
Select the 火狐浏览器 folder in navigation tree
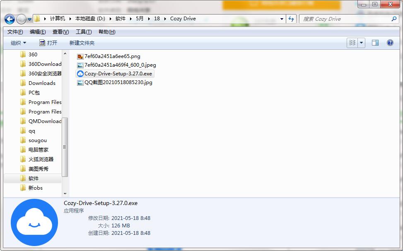pos(41,159)
